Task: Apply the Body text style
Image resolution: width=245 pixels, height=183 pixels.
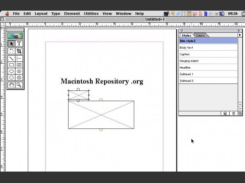Action: pos(208,48)
